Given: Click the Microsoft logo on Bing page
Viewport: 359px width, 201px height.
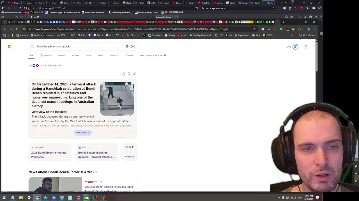Looking at the screenshot, I should click(9, 47).
